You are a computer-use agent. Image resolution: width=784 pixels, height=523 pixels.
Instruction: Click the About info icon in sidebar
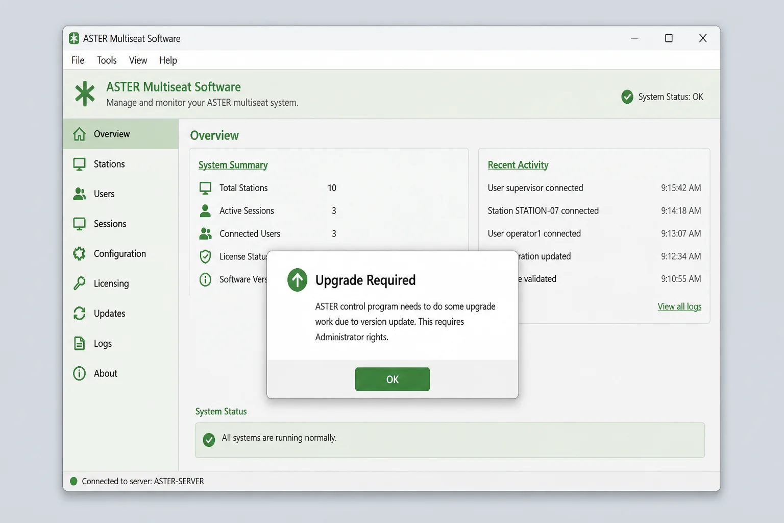point(79,373)
